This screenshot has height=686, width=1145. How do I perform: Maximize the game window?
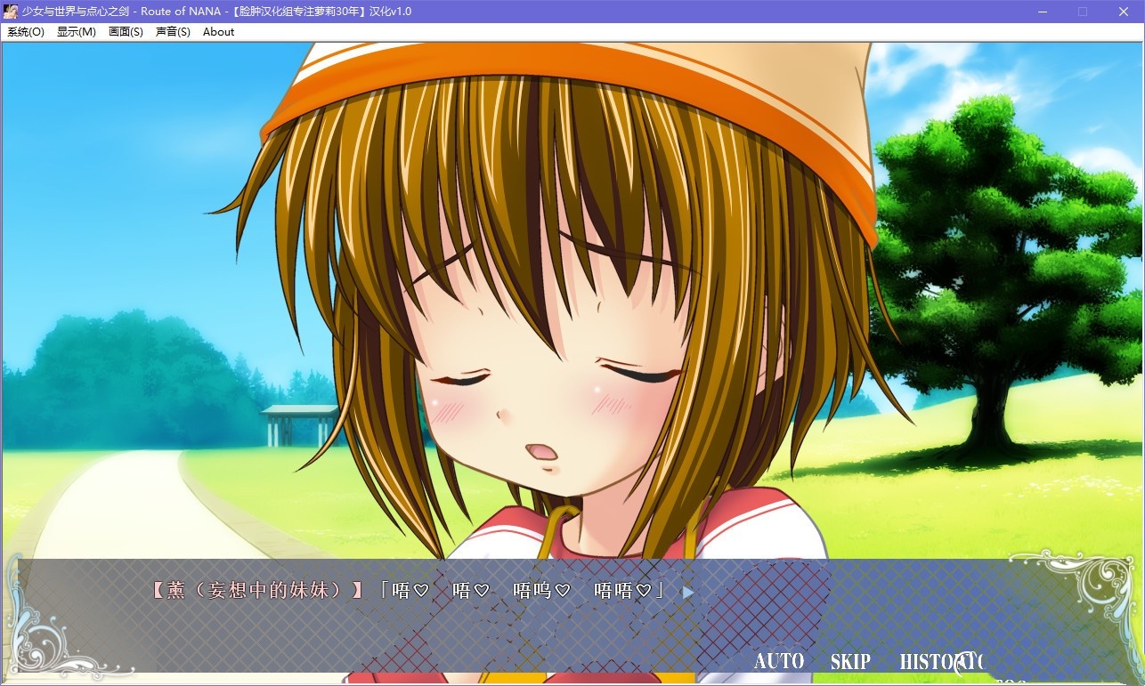tap(1083, 12)
